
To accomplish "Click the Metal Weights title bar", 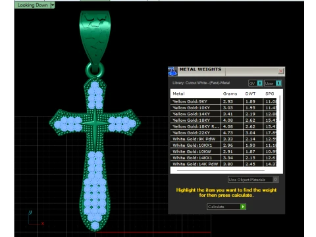I will pyautogui.click(x=227, y=72).
